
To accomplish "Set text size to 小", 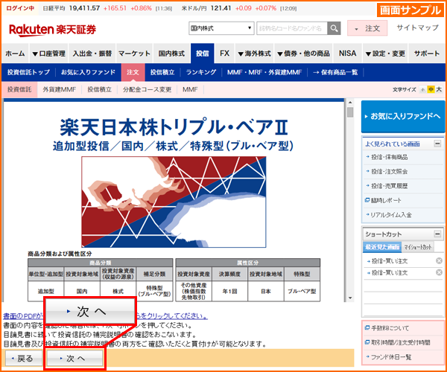I will (422, 90).
